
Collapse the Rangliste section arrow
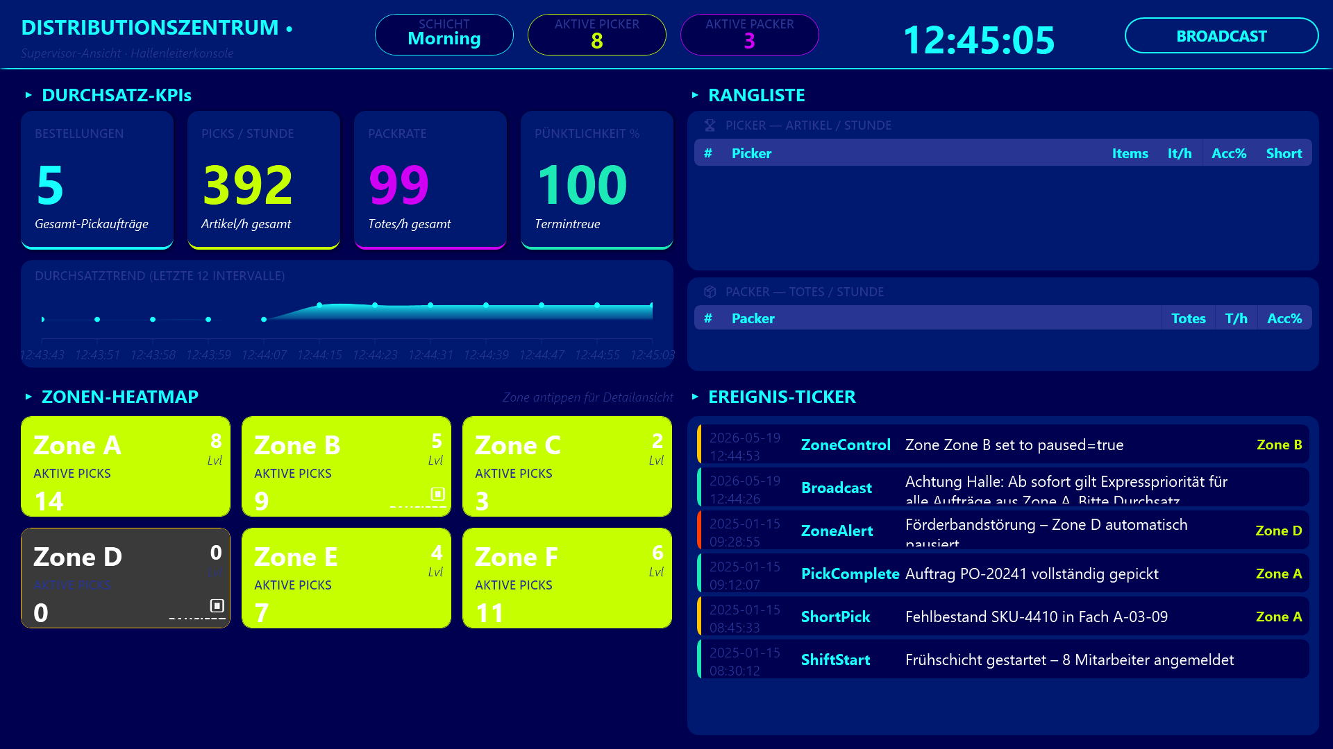pyautogui.click(x=695, y=95)
